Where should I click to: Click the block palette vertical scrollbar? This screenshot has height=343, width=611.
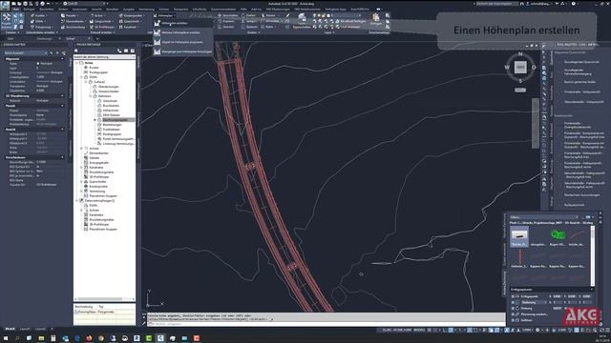click(x=592, y=255)
